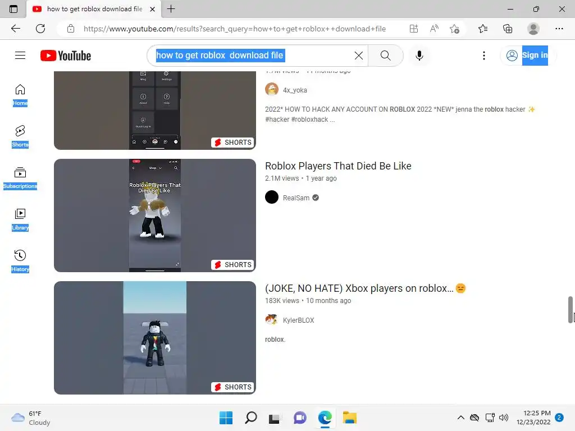Click the text "183K views"
The image size is (575, 431).
(x=282, y=301)
